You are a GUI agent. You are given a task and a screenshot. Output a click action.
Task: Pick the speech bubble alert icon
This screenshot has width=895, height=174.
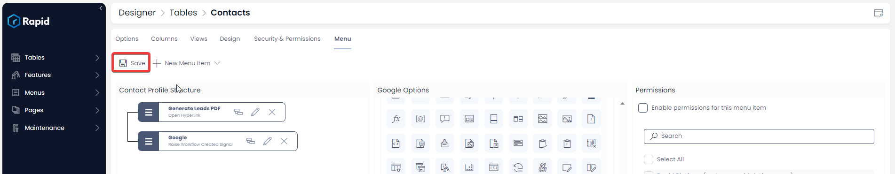pos(445,119)
